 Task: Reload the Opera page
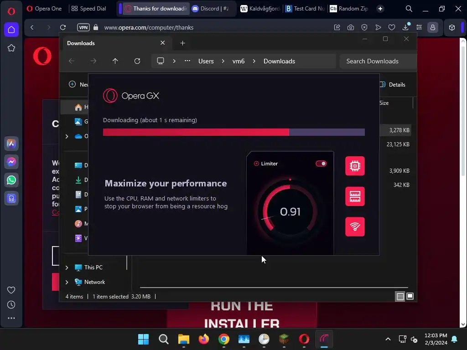pyautogui.click(x=63, y=27)
